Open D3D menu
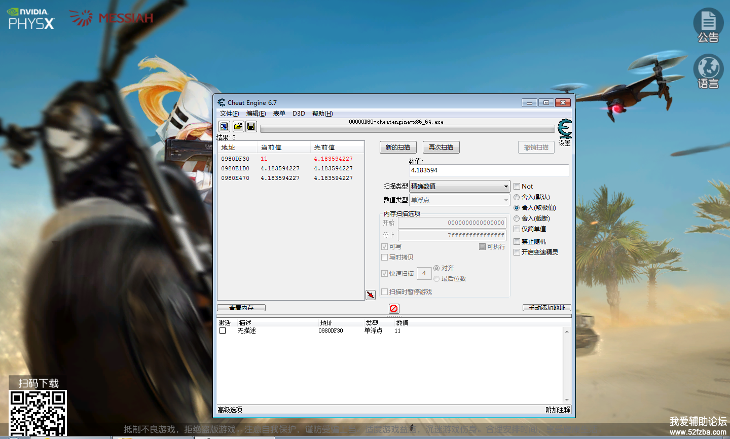The width and height of the screenshot is (730, 439). click(299, 114)
